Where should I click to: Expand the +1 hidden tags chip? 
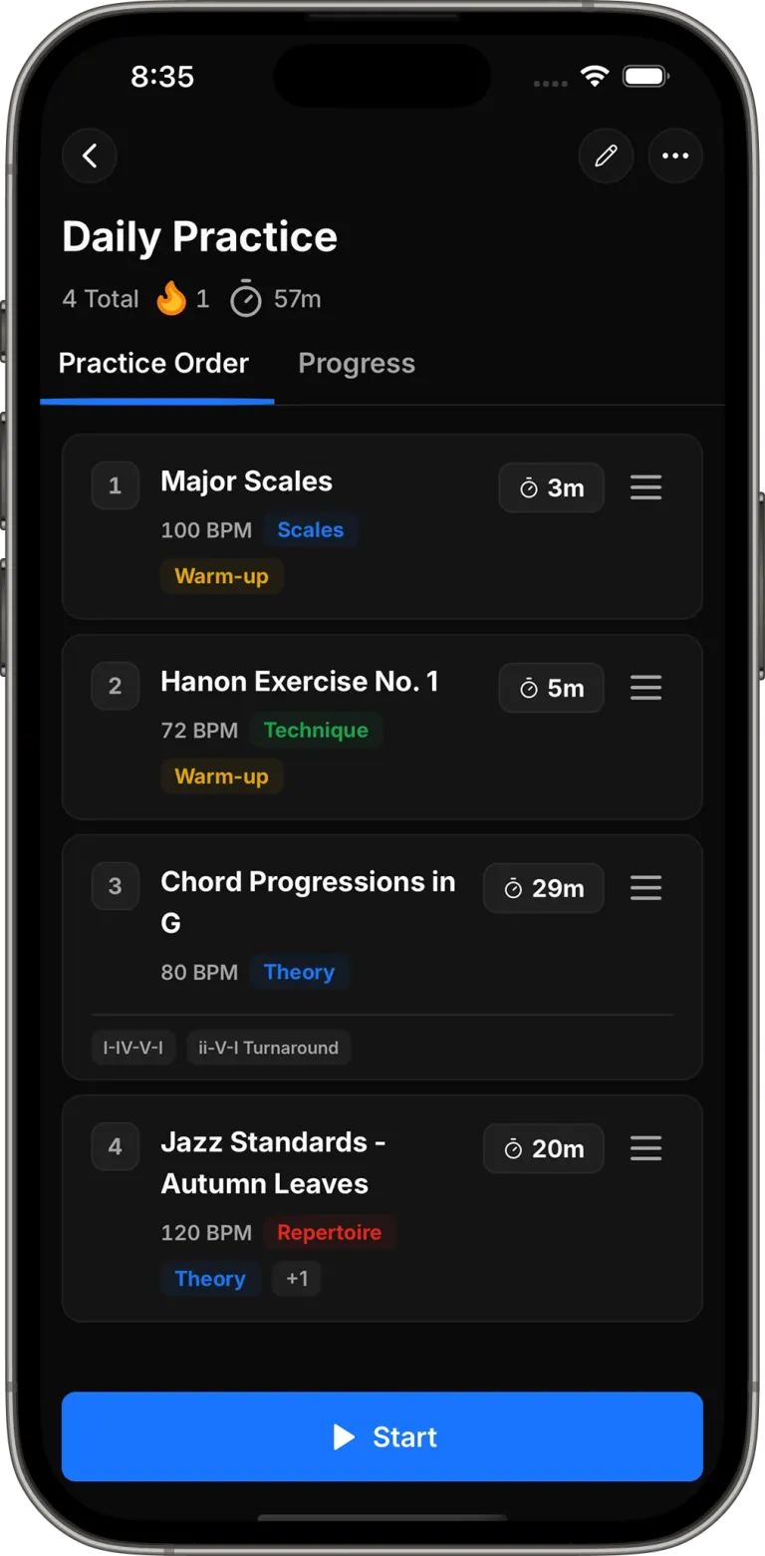(297, 1278)
